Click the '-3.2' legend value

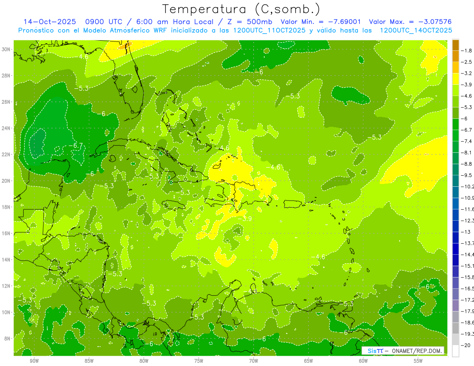click(x=467, y=73)
